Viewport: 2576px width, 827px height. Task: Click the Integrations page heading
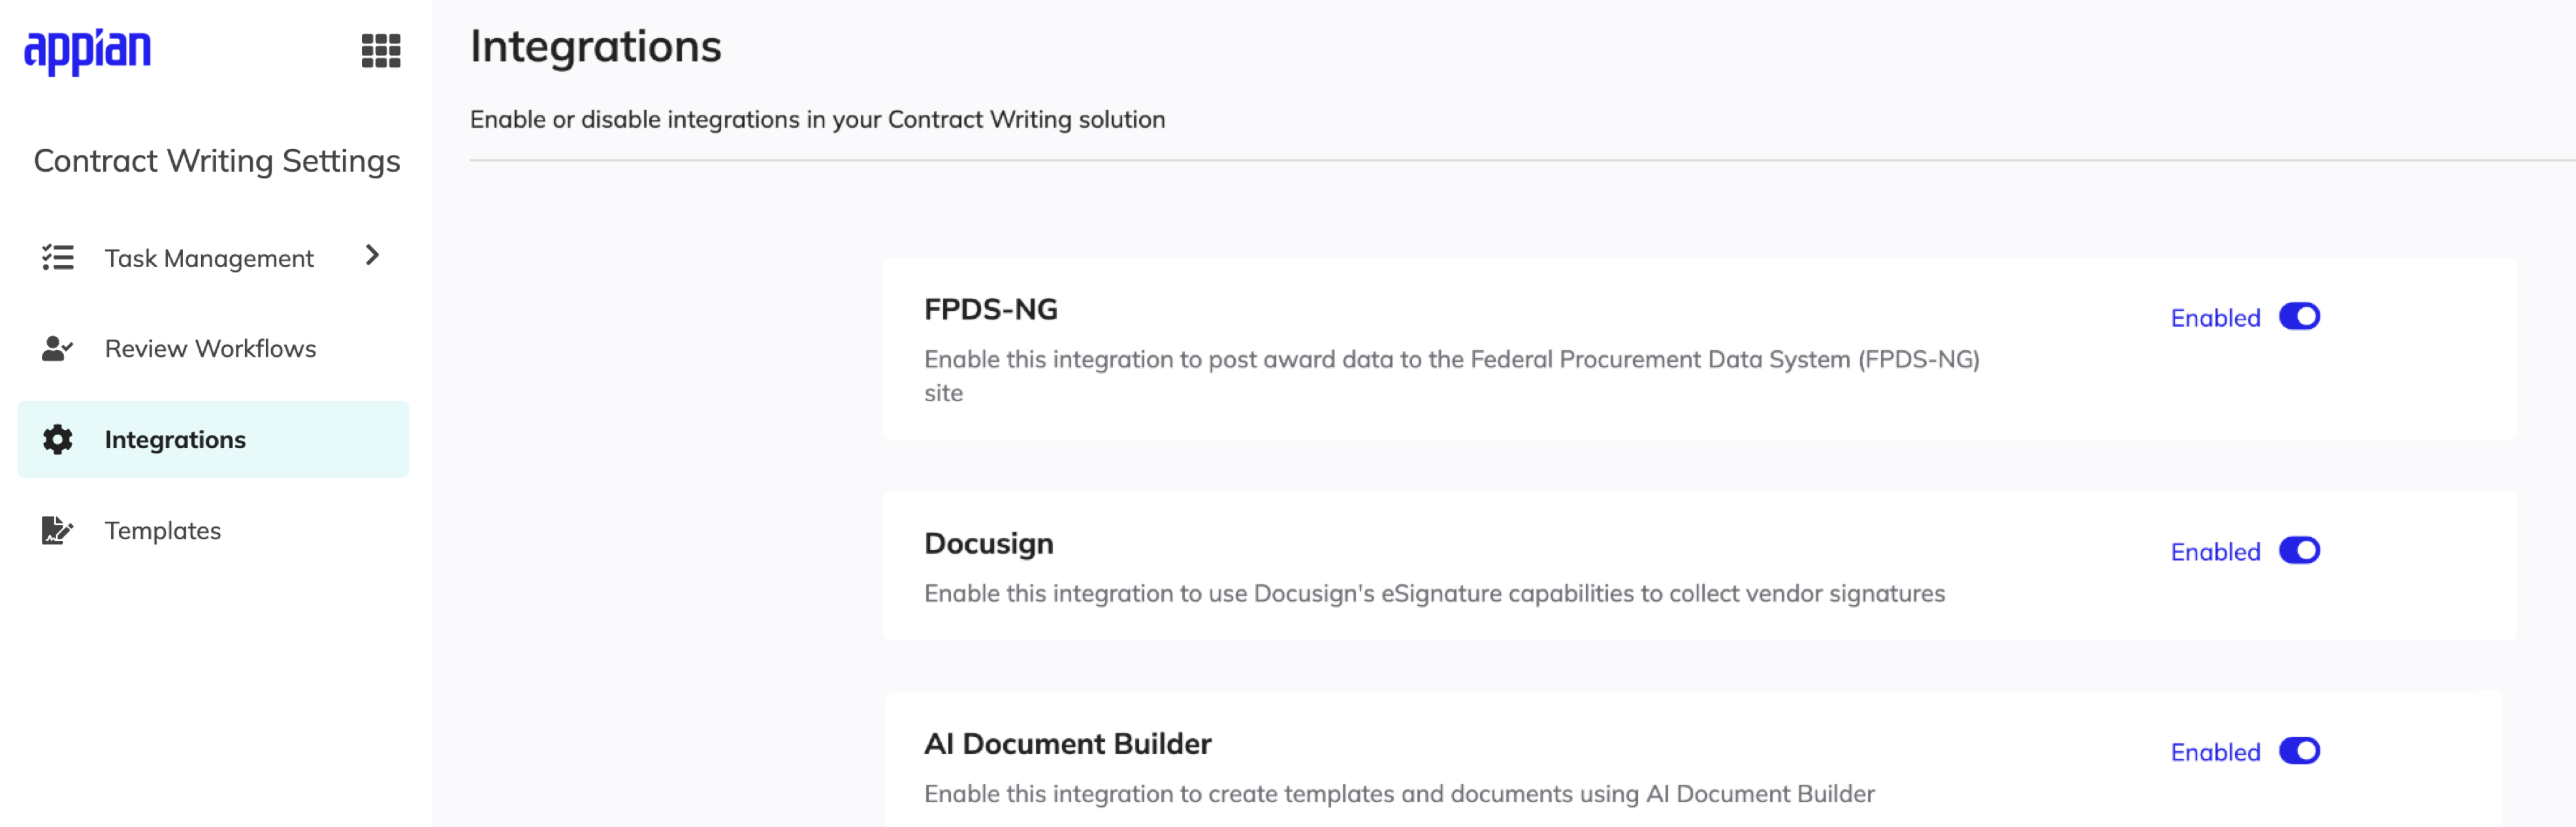point(595,46)
